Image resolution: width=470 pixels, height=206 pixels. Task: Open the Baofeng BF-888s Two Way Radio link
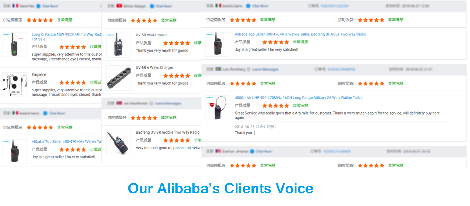[300, 34]
